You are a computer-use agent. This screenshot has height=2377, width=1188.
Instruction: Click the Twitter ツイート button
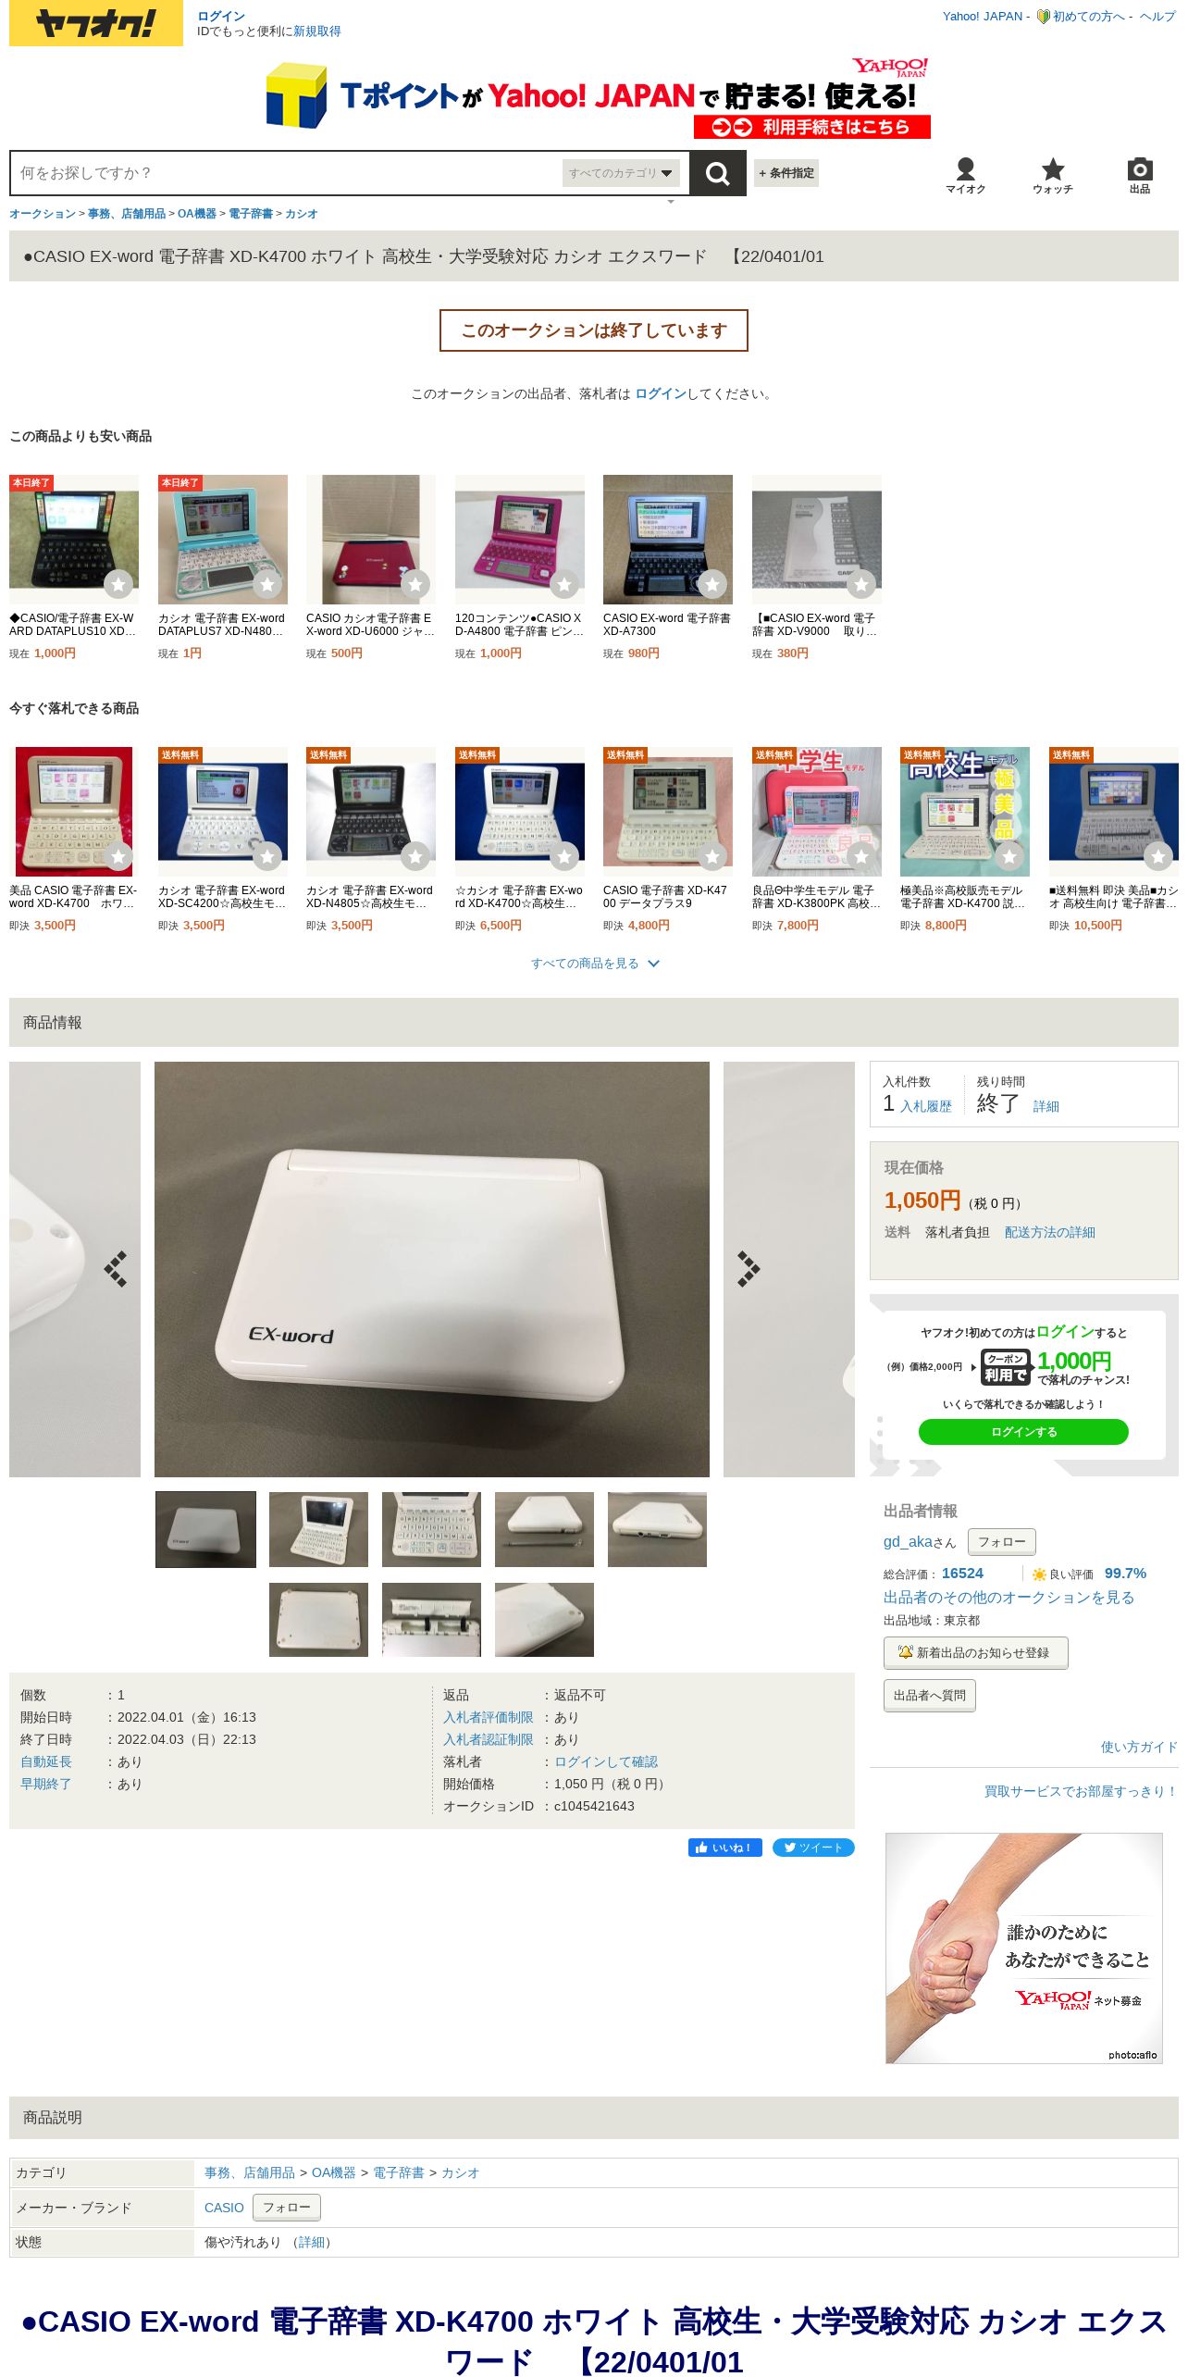813,1847
